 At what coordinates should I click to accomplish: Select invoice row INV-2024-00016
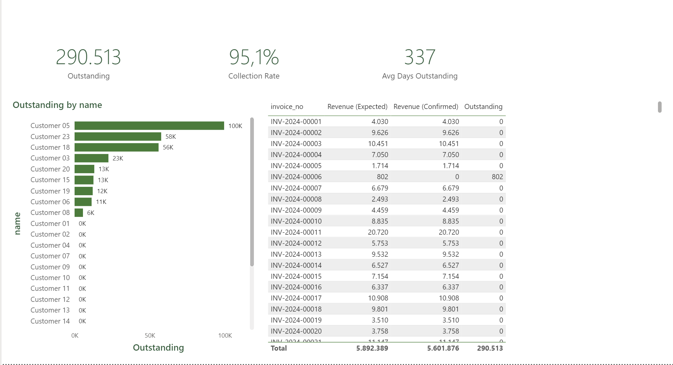coord(387,287)
